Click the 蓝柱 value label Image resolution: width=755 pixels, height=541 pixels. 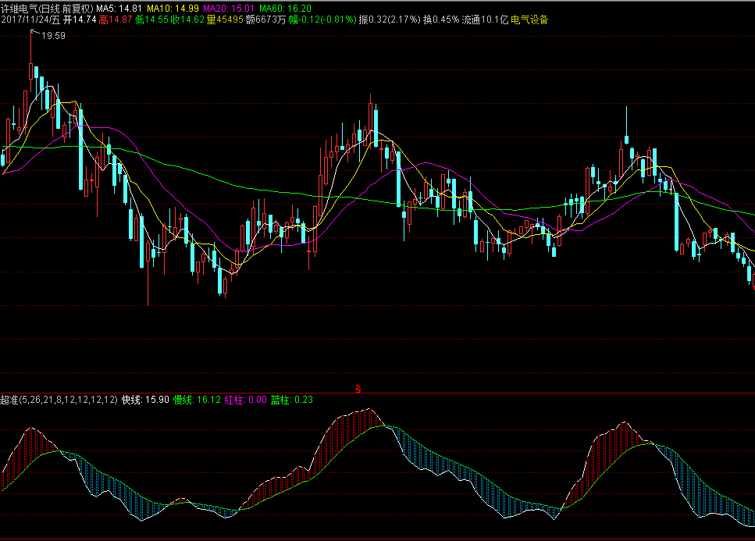(x=292, y=400)
